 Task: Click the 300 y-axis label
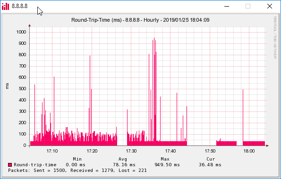[x=22, y=111]
